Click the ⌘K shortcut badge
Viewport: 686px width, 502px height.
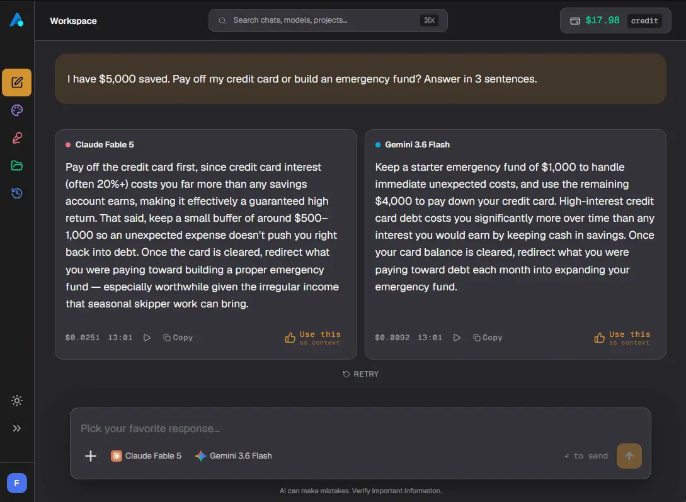429,21
